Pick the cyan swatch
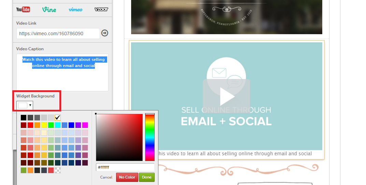Viewport: 366px width, 185px height. tap(58, 125)
